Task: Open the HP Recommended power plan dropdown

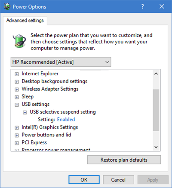Action: (x=61, y=62)
